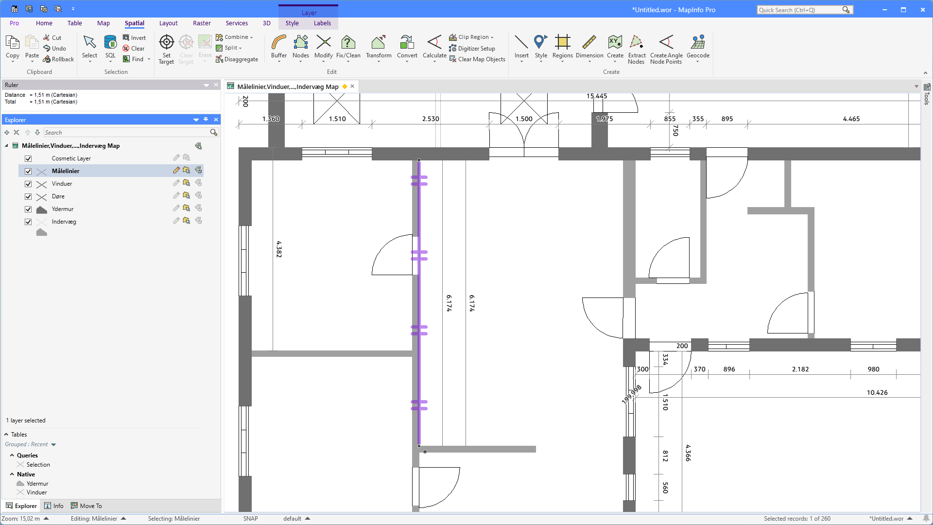Screen dimensions: 933x525
Task: Open the SQL selection tool
Action: tap(110, 43)
